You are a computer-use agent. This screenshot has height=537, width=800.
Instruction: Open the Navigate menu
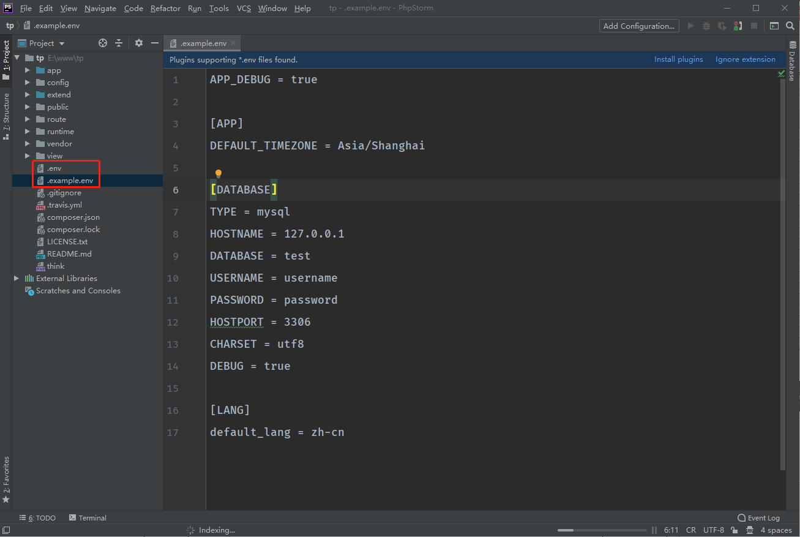[x=100, y=8]
